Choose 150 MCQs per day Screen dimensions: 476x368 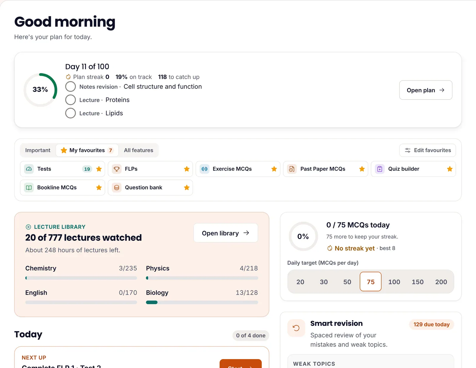pyautogui.click(x=418, y=282)
